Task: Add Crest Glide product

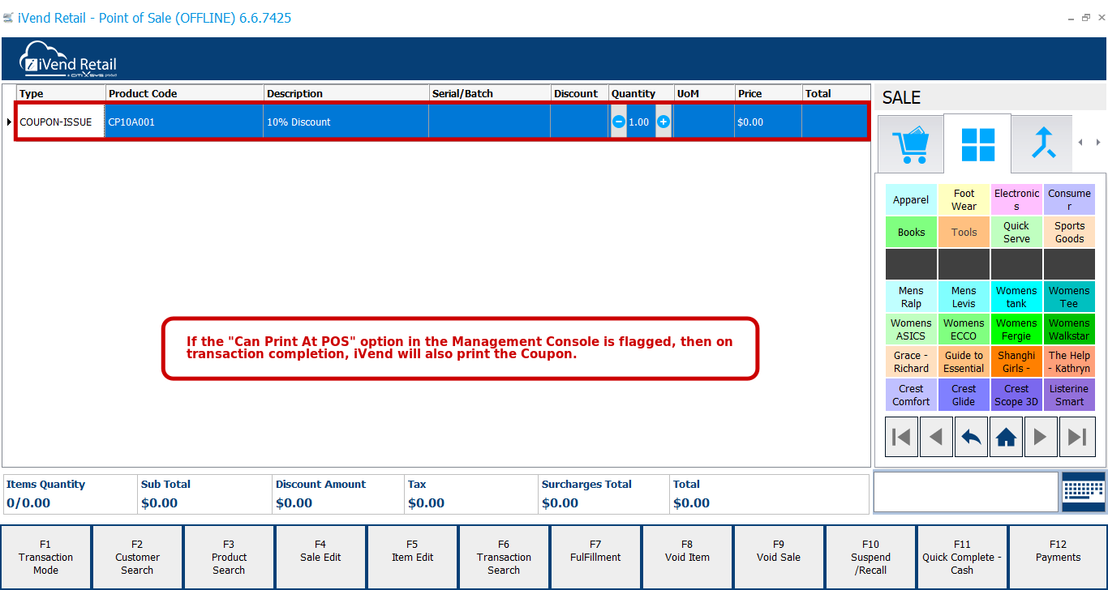Action: point(964,395)
